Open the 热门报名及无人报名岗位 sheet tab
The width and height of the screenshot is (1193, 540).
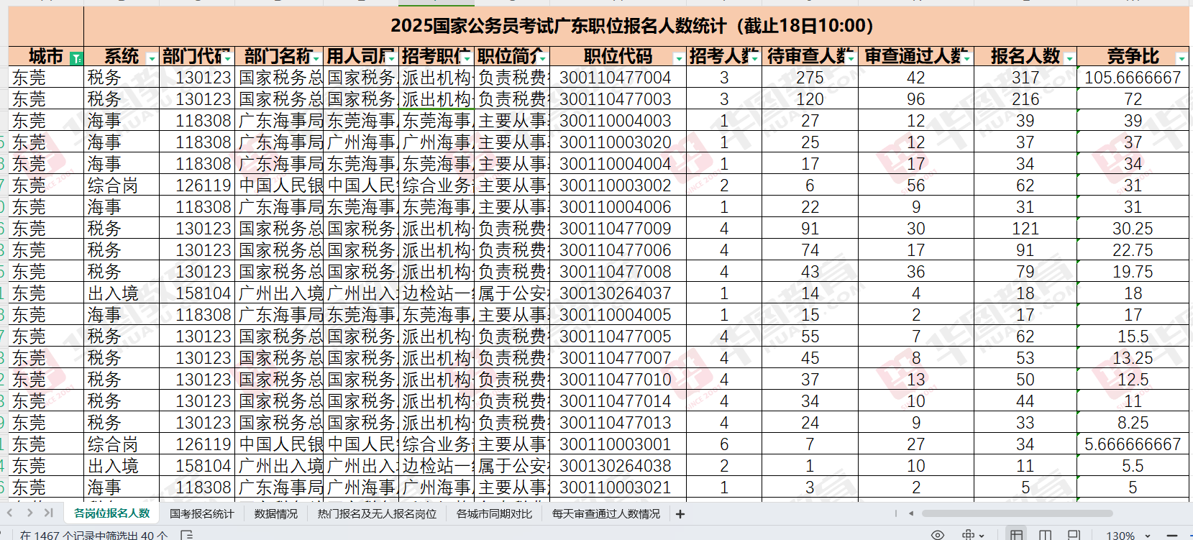(x=377, y=513)
